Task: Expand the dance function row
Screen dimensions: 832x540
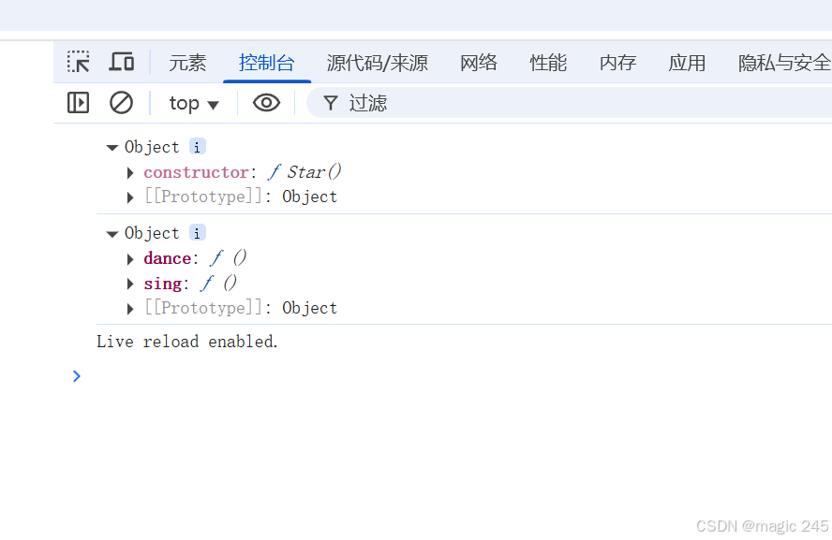Action: tap(130, 259)
